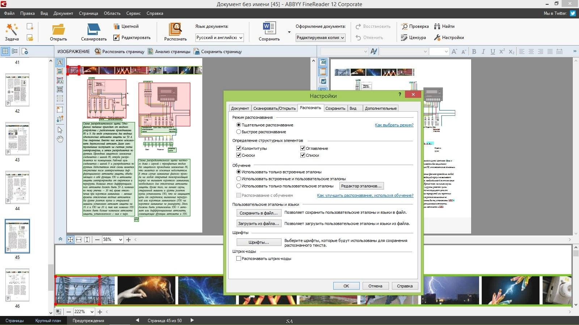The width and height of the screenshot is (579, 325).
Task: Click the Задача wizard icon
Action: point(12,29)
